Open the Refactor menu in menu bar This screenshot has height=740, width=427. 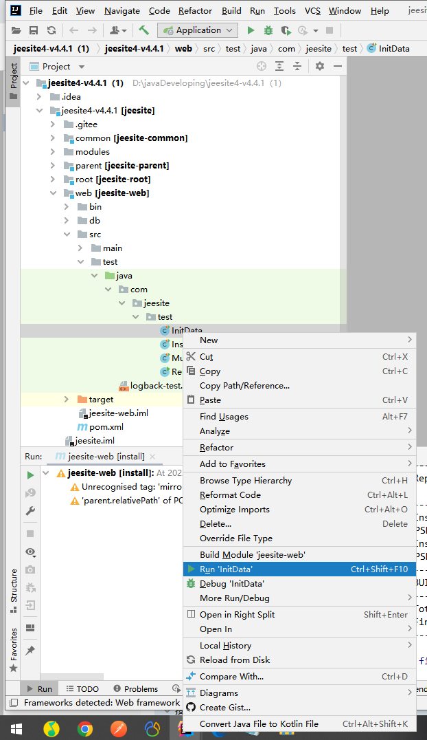point(195,10)
